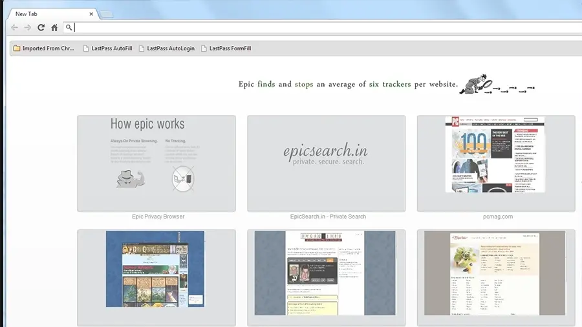
Task: Open the epicsearch.in thumbnail
Action: (x=327, y=163)
